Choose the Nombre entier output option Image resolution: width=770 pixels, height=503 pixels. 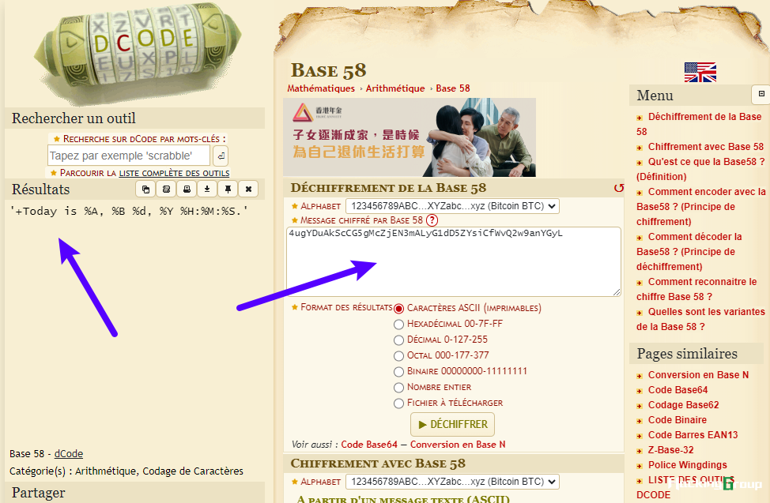(398, 388)
